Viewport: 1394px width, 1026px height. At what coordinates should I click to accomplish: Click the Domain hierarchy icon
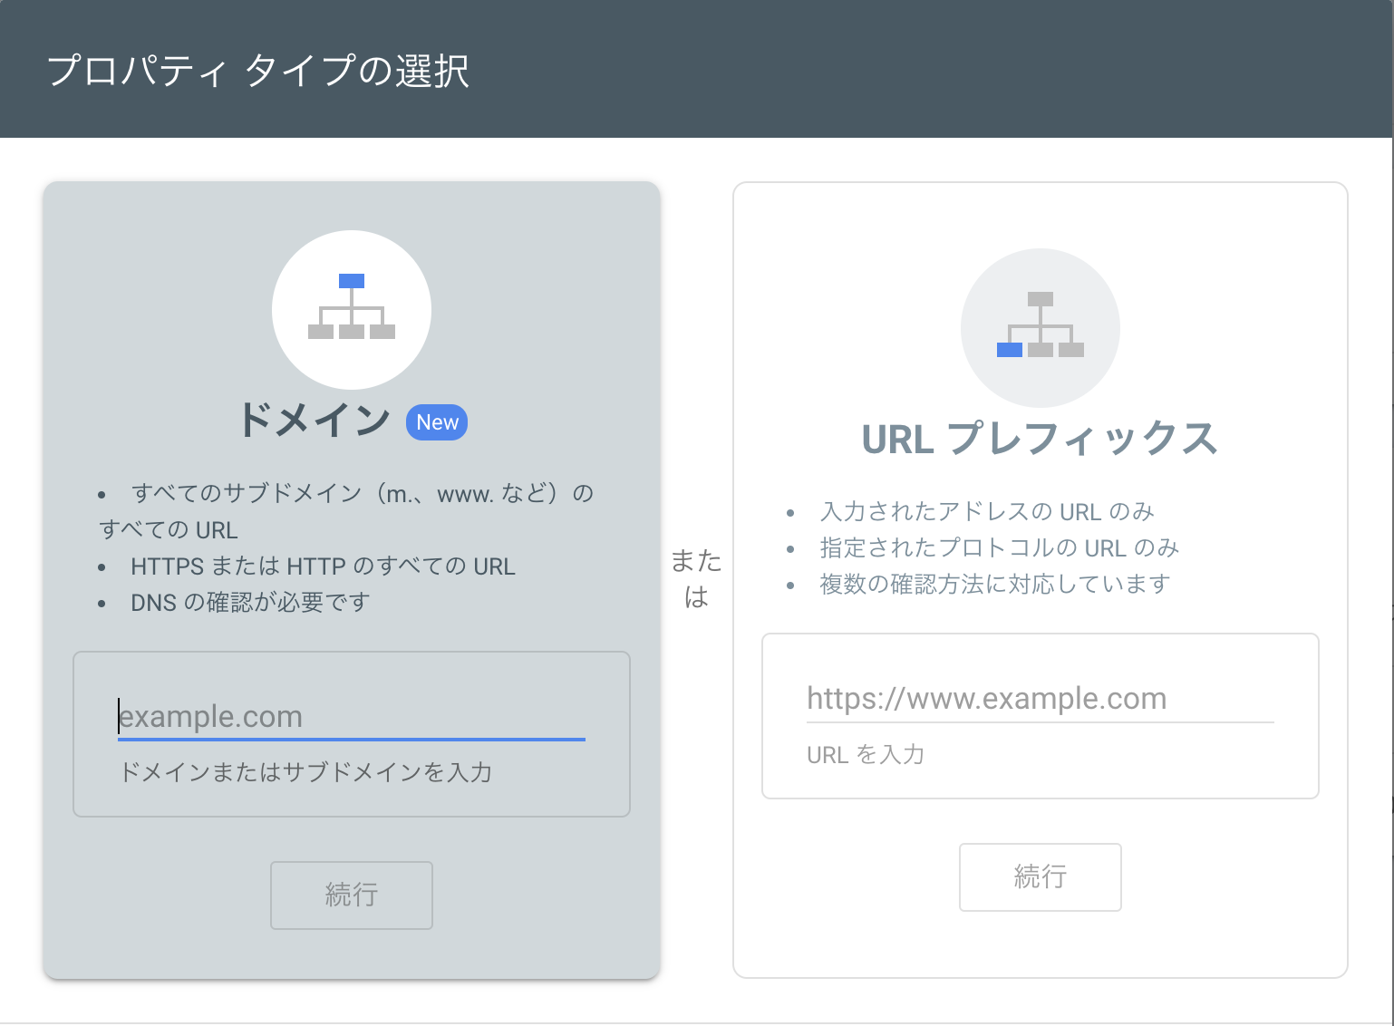(x=352, y=308)
